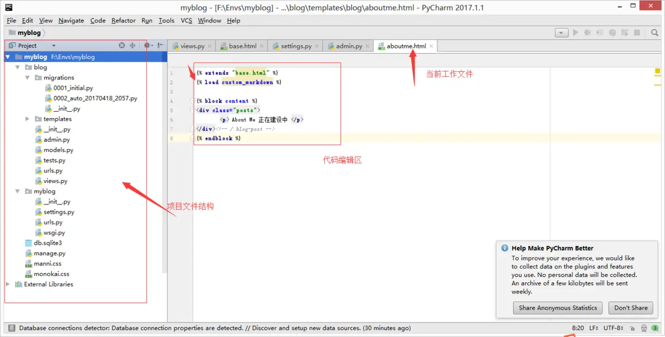Open Search Everywhere magnifier icon
Viewport: 665px width, 337px height.
pos(655,33)
